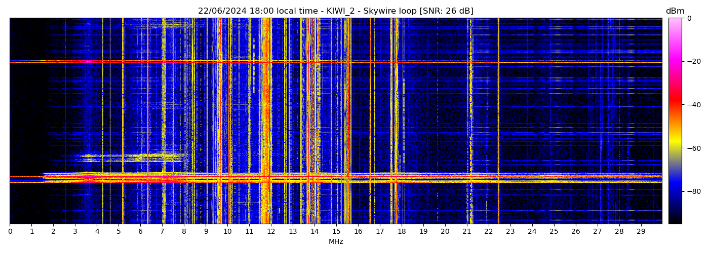Click the 18 MHz tick label on the axis
This screenshot has height=253, width=709.
coord(402,232)
